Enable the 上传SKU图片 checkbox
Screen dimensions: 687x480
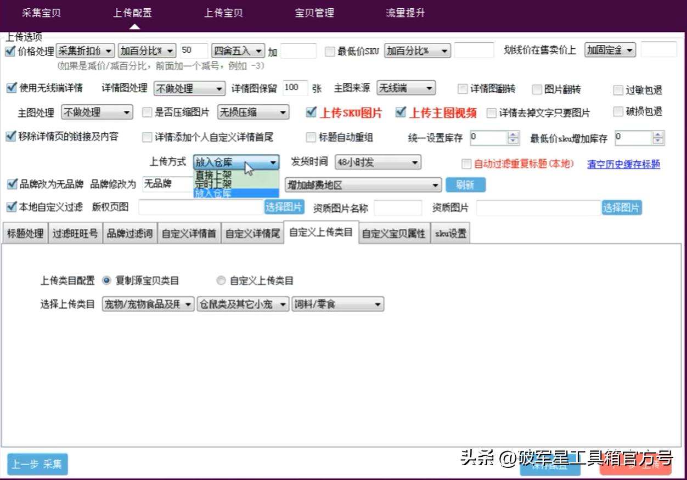point(311,112)
